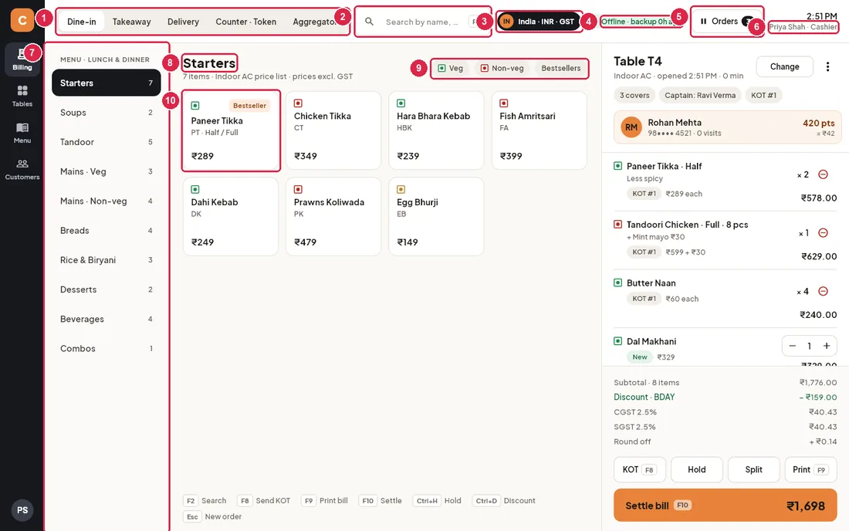The width and height of the screenshot is (849, 531).
Task: Go to Customers in the sidebar
Action: click(x=22, y=169)
